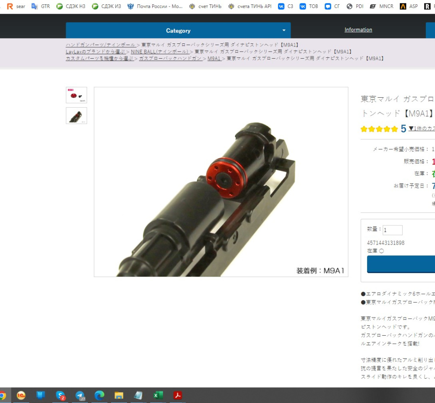Open the СДЭК НЗ bookmark
The width and height of the screenshot is (435, 403).
coord(70,6)
